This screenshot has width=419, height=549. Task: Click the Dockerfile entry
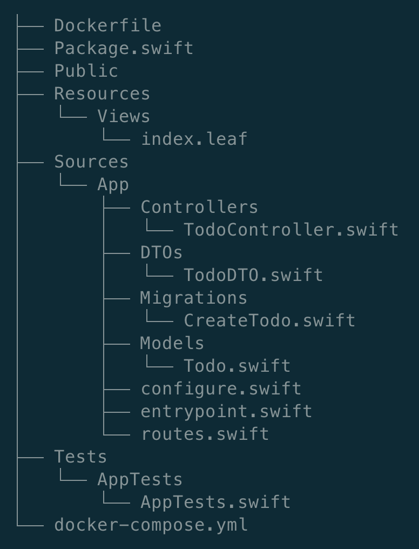pyautogui.click(x=107, y=25)
